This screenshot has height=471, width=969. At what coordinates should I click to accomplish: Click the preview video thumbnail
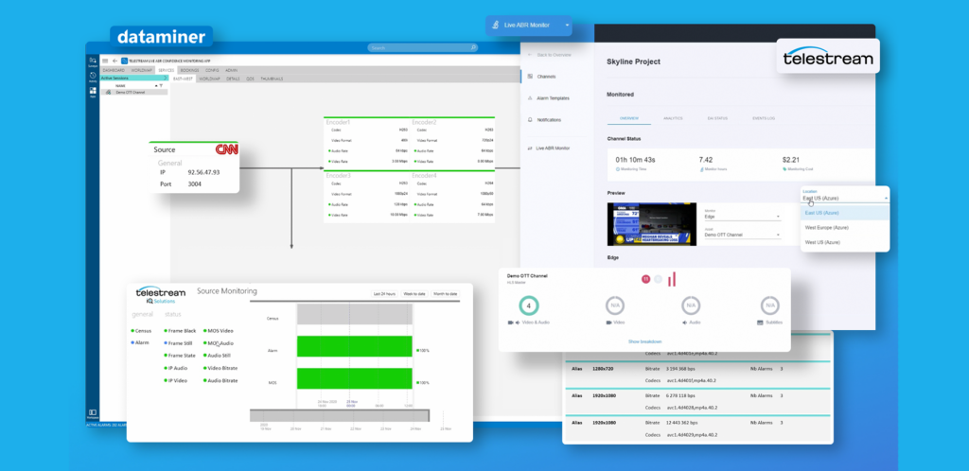coord(652,224)
